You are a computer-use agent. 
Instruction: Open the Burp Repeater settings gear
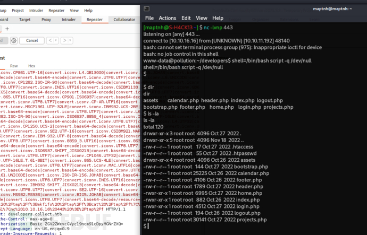(14, 40)
